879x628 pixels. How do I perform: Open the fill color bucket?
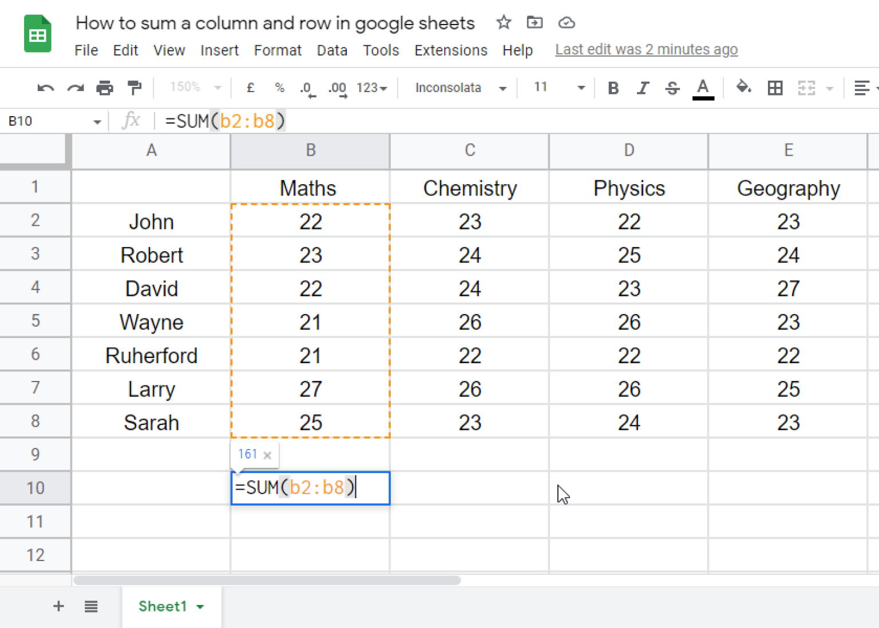click(743, 88)
